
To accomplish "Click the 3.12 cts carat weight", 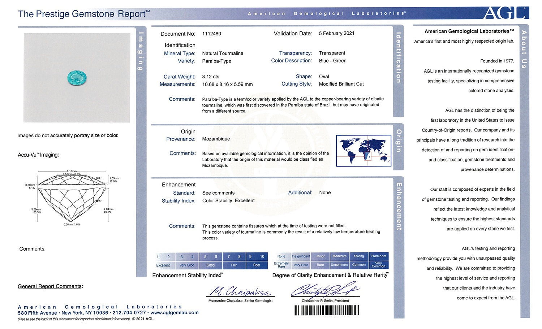I will (211, 77).
